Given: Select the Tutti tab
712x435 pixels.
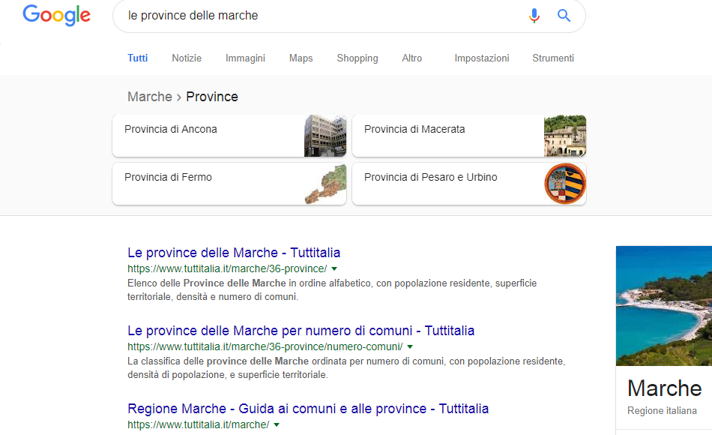Looking at the screenshot, I should pyautogui.click(x=138, y=58).
